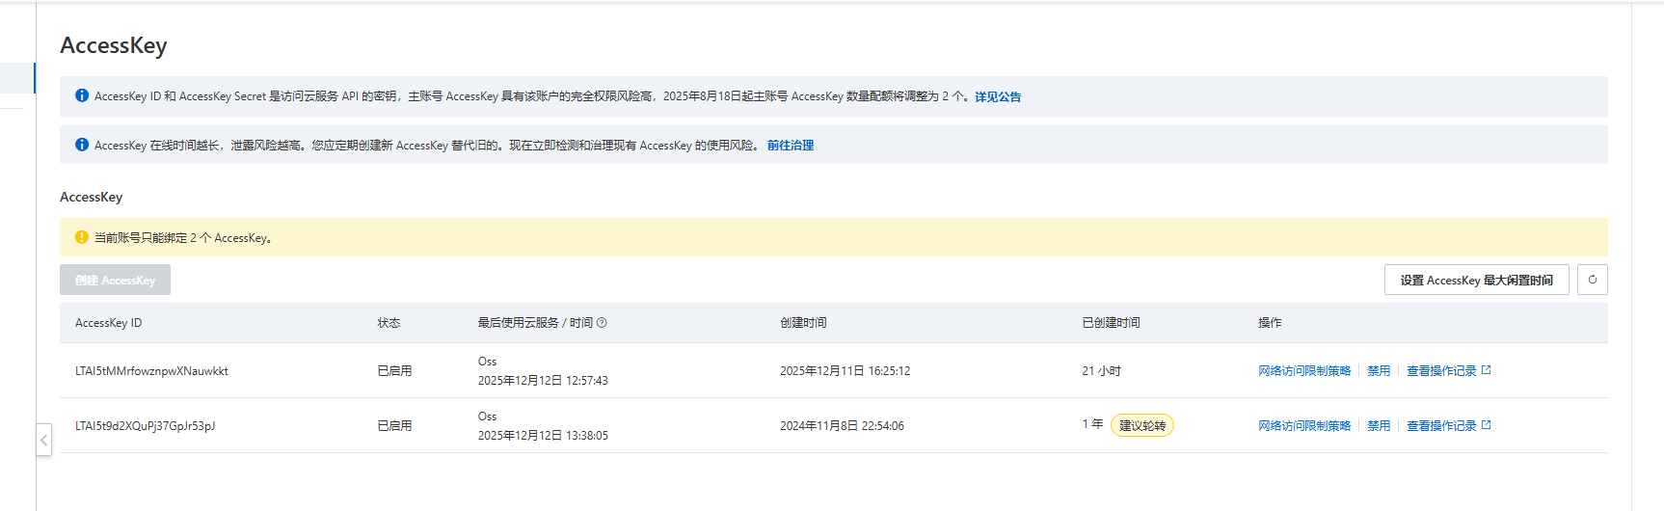The width and height of the screenshot is (1664, 511).
Task: Open 设置 AccessKey 最大闲置时间 settings
Action: (x=1476, y=280)
